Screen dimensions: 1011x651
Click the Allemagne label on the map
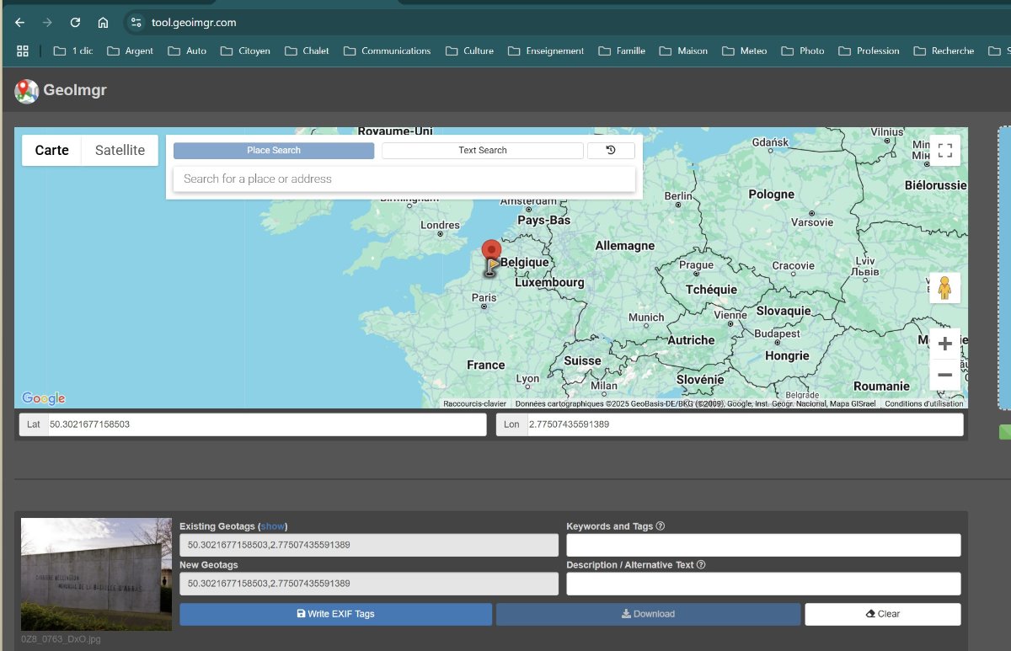624,246
